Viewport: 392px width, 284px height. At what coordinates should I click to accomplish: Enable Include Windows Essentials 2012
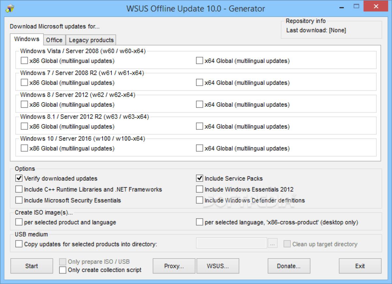pos(199,189)
